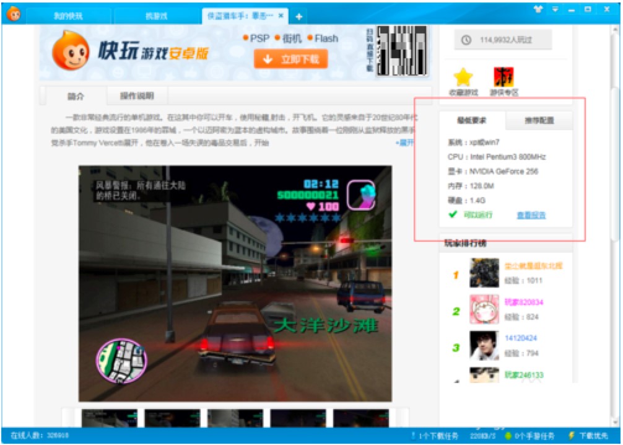Screen dimensions: 623x445
Task: Switch to the 推荐配置 tab
Action: coord(539,120)
